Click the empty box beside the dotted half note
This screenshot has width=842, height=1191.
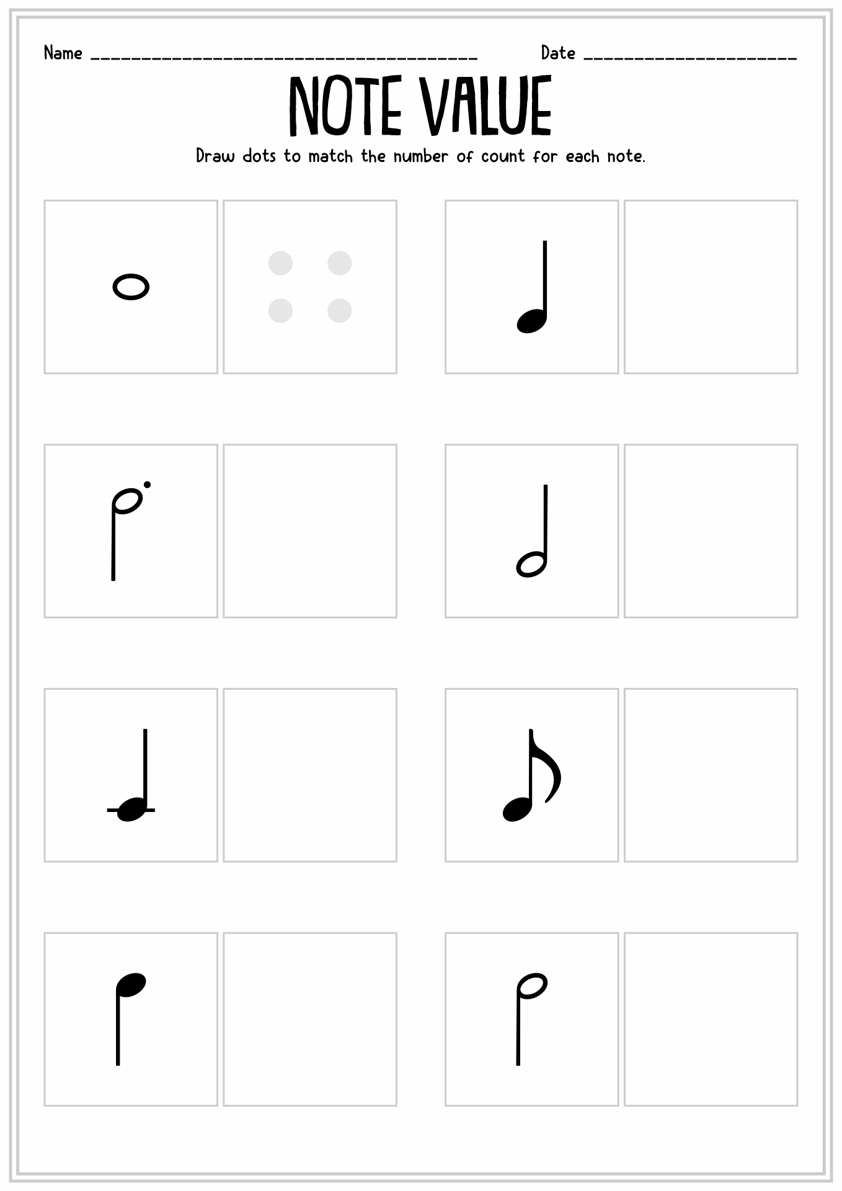tap(310, 531)
